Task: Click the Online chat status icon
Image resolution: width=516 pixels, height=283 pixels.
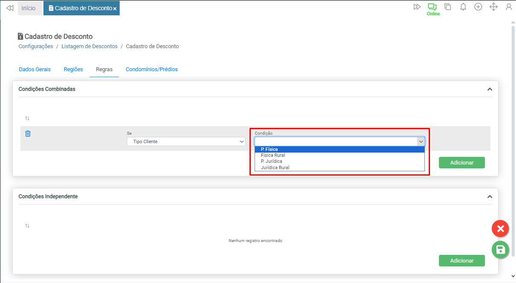Action: pos(433,7)
